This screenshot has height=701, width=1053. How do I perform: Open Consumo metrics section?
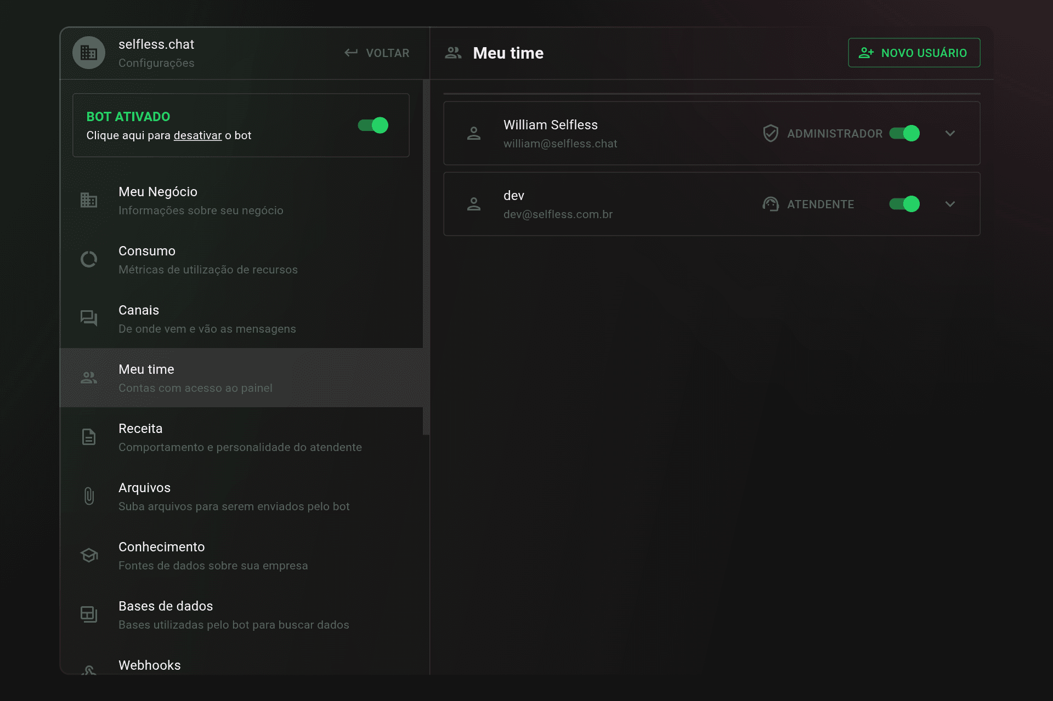click(x=241, y=259)
